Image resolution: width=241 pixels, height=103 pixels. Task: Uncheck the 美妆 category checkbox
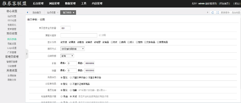(86, 42)
